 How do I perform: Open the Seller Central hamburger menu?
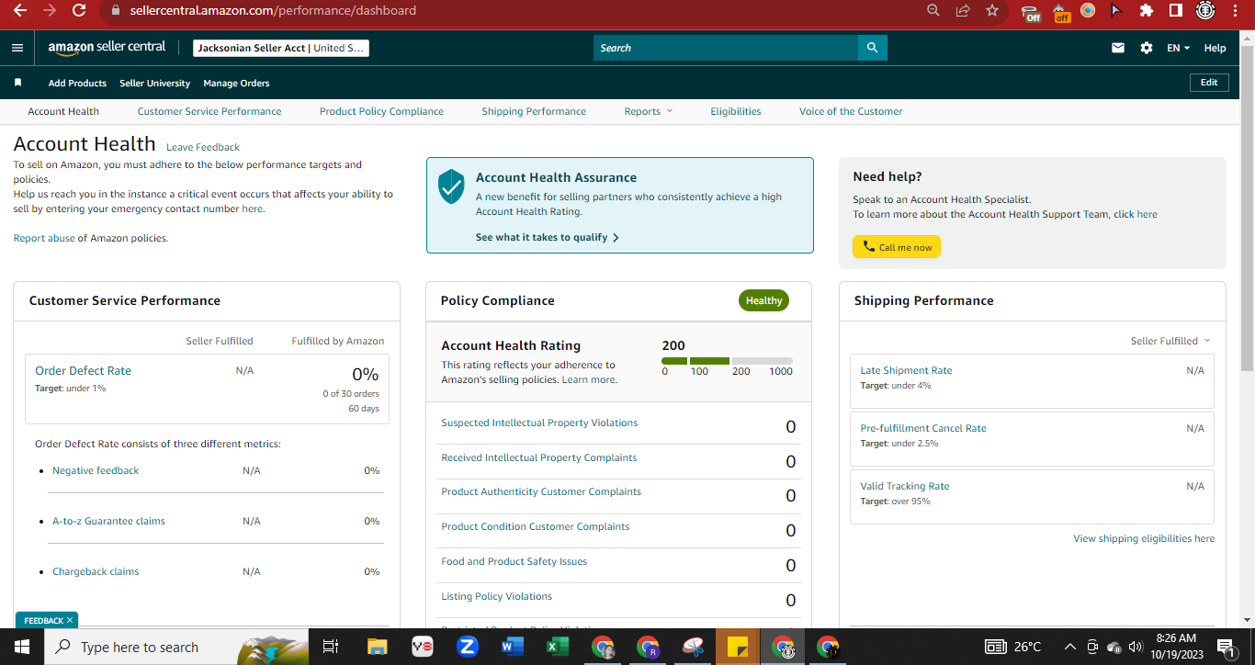17,48
